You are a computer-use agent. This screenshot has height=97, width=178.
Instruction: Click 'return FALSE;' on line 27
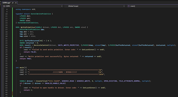(30, 52)
